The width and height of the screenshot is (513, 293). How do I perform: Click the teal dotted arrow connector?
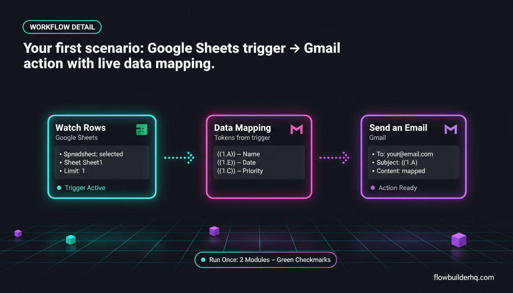(x=179, y=157)
